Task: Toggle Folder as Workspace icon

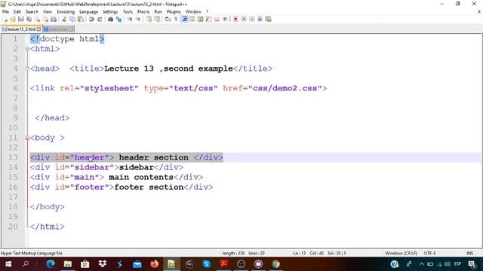Action: (x=217, y=20)
